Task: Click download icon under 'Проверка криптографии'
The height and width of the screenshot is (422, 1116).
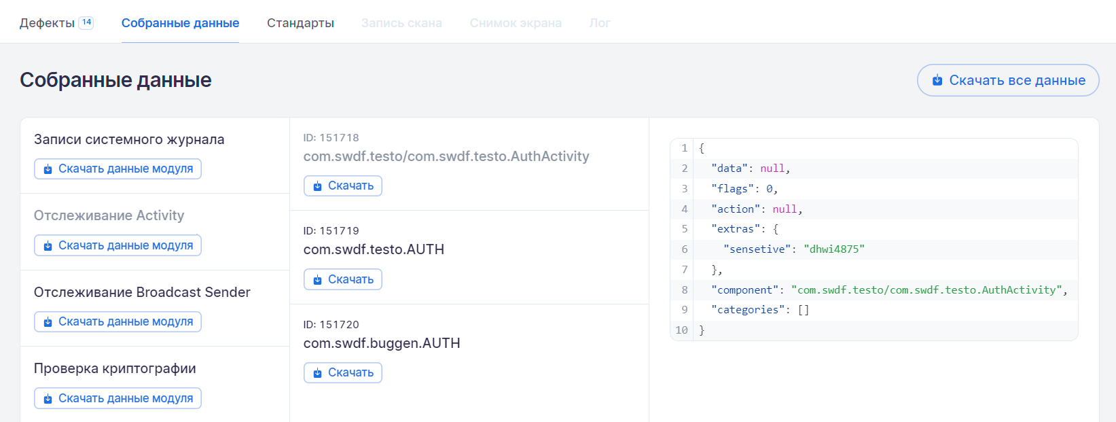Action: [48, 399]
